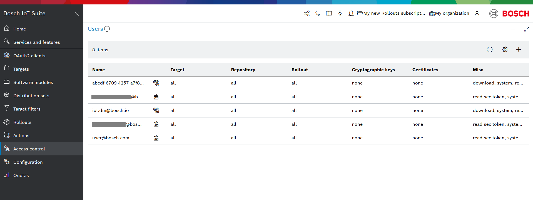Close the Bosch IoT Suite sidebar

[x=77, y=14]
